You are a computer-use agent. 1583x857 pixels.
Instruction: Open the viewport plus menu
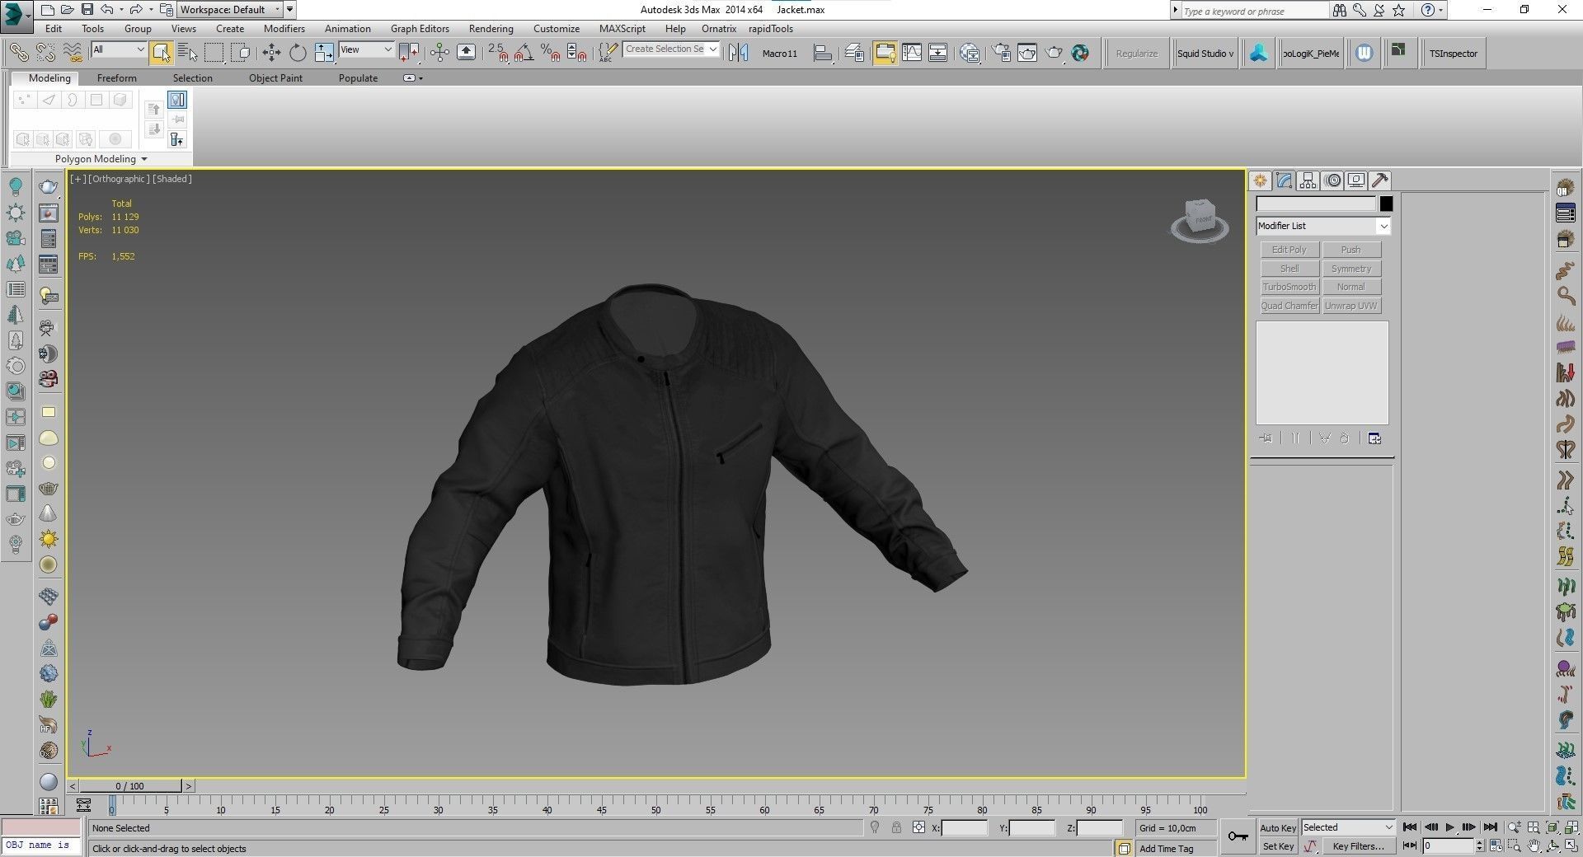tap(78, 179)
